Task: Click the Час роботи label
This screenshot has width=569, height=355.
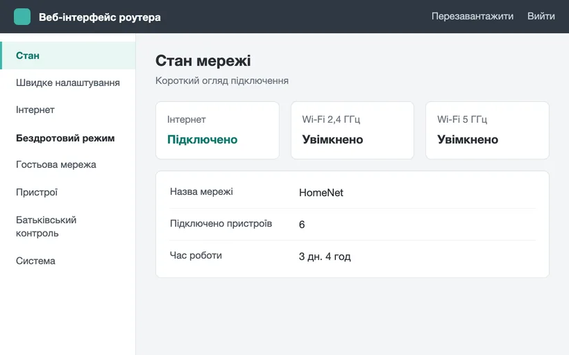Action: pyautogui.click(x=196, y=255)
